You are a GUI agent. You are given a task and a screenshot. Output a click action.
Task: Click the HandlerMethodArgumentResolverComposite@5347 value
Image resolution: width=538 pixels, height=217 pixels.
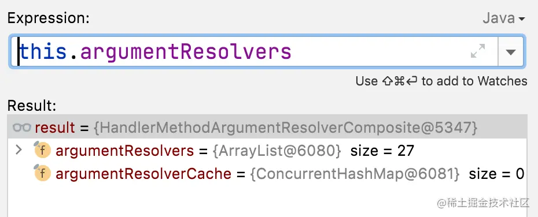point(285,128)
